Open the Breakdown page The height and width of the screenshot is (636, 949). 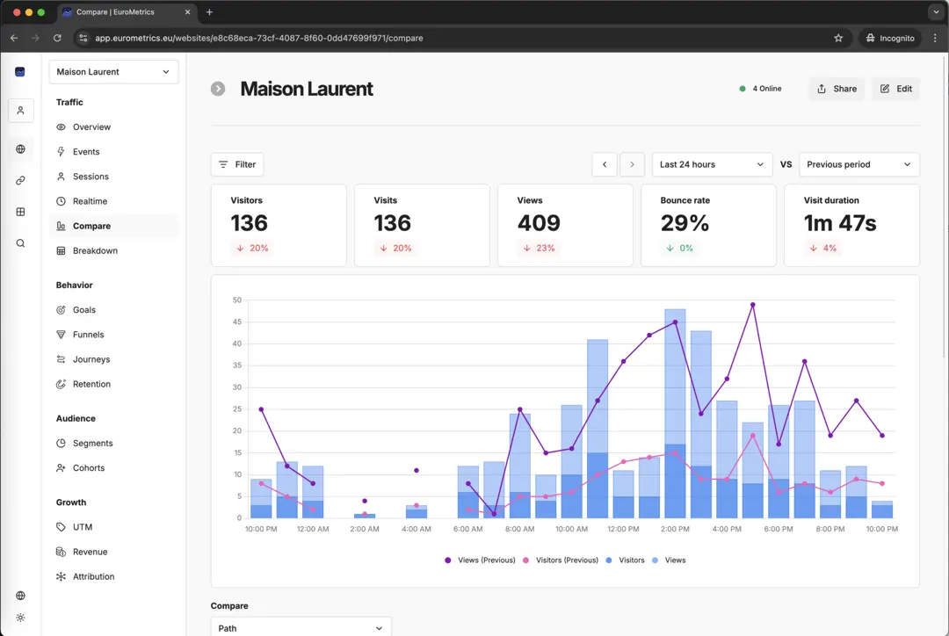point(113,251)
